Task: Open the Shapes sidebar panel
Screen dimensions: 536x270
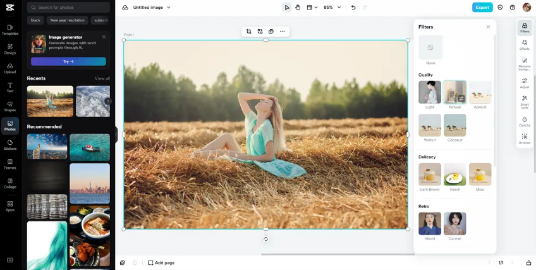Action: tap(10, 107)
